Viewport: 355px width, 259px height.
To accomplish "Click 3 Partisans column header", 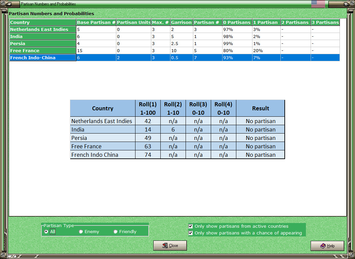I will tap(325, 22).
